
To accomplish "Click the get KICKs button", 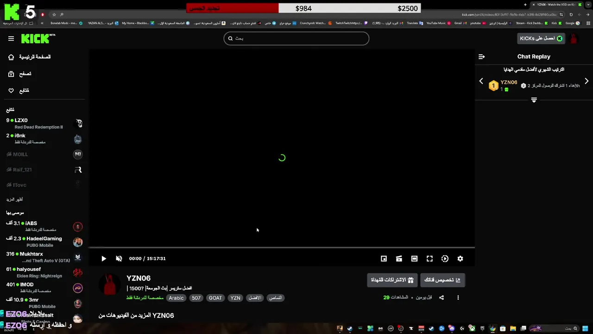I will pos(541,39).
